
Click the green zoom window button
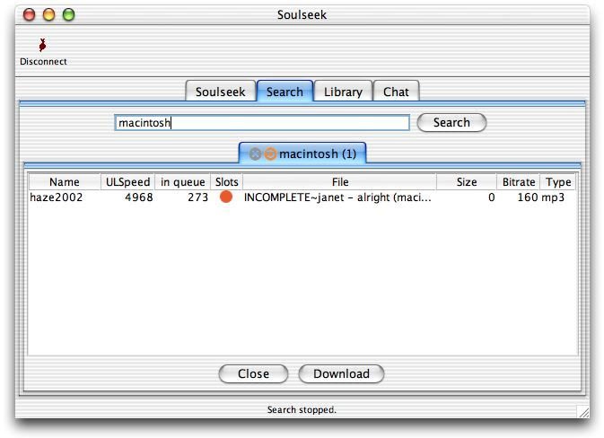pyautogui.click(x=68, y=14)
